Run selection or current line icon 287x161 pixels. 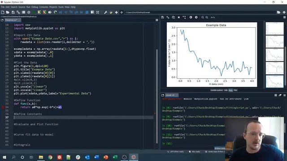pos(50,12)
